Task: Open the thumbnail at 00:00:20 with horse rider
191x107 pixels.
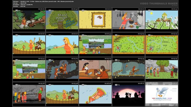Action: tap(29, 20)
